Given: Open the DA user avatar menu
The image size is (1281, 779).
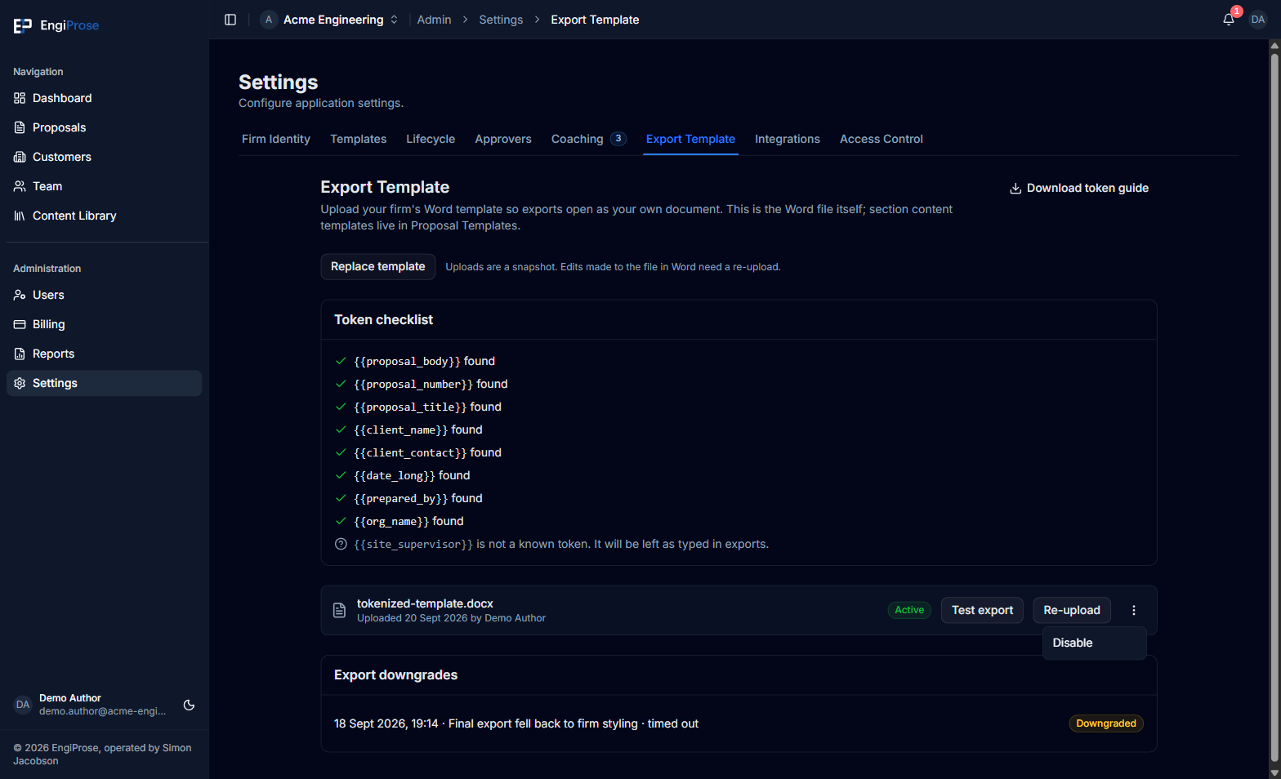Looking at the screenshot, I should [1258, 20].
